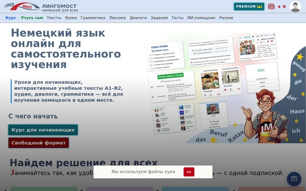Open the Разное menu
The height and width of the screenshot is (191, 306).
(x=226, y=18)
